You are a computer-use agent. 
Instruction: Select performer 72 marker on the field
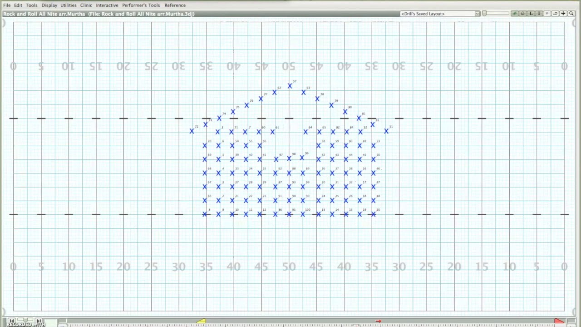click(x=192, y=131)
